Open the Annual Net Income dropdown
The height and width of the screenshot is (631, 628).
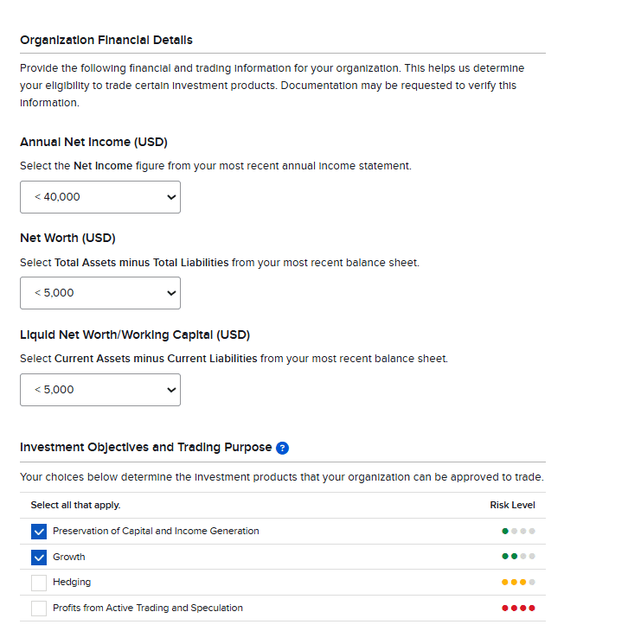[100, 197]
